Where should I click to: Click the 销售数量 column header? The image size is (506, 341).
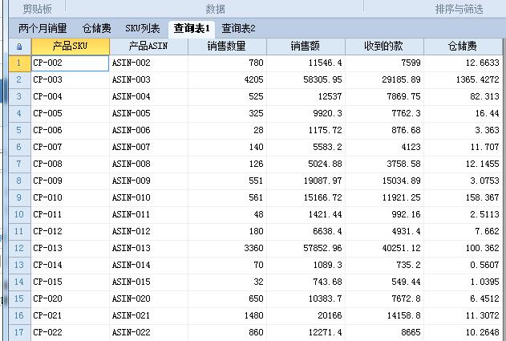(227, 47)
